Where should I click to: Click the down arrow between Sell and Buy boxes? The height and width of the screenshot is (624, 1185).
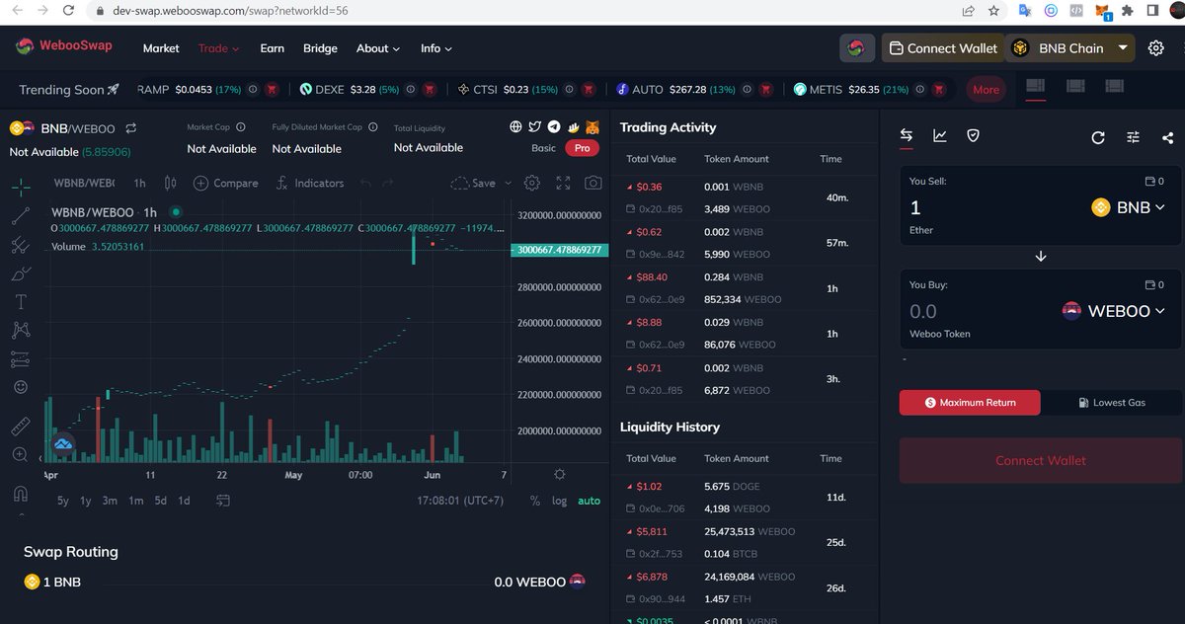pyautogui.click(x=1041, y=256)
